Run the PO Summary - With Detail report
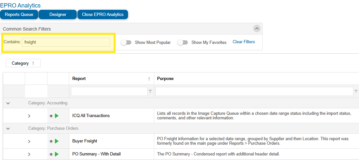The image size is (359, 160). (57, 154)
